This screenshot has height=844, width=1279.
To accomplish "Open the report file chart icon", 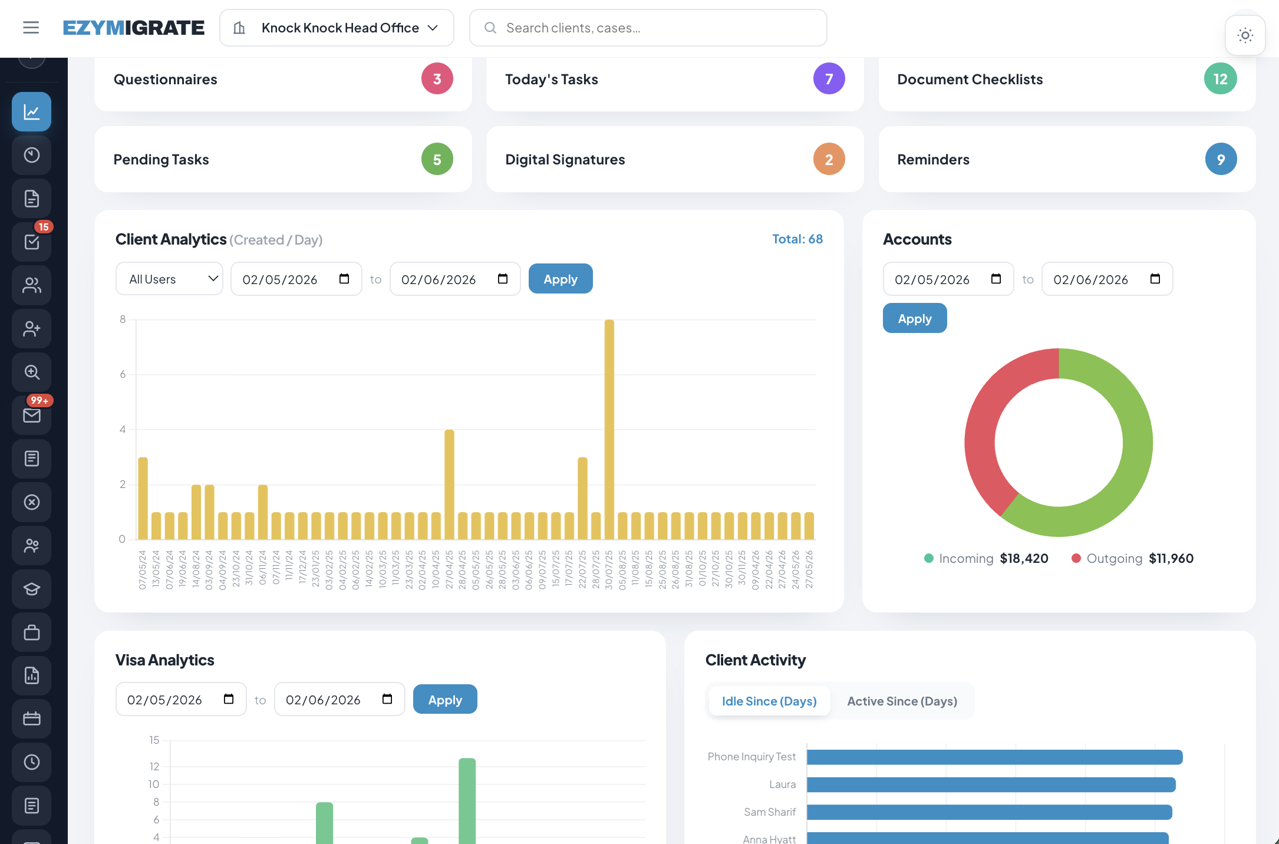I will click(32, 675).
